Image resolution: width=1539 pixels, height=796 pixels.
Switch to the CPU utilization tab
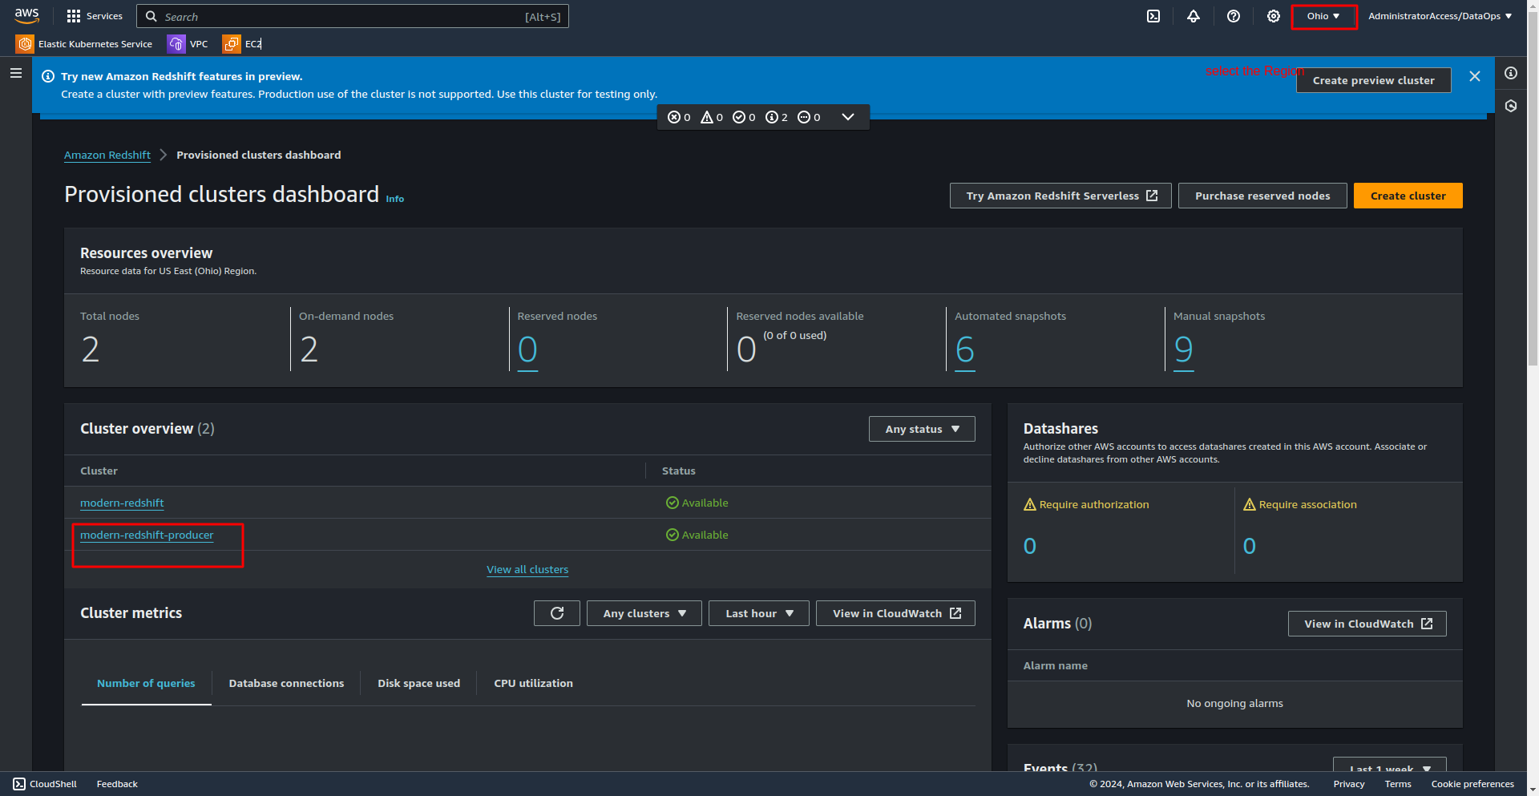(534, 683)
